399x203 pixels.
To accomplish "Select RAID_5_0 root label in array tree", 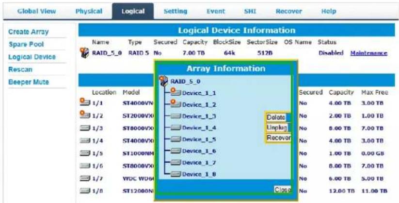I will pos(185,82).
